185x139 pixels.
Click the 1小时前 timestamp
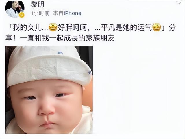(x=40, y=13)
